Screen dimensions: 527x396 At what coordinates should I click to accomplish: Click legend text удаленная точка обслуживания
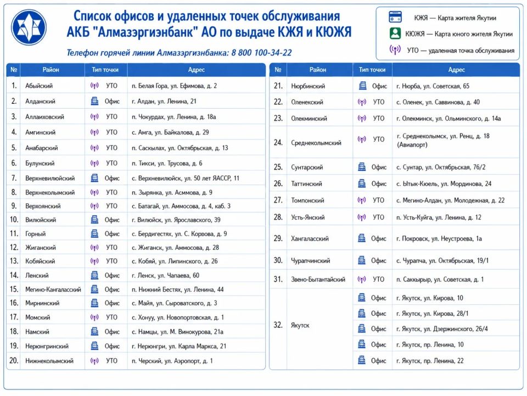(x=471, y=51)
